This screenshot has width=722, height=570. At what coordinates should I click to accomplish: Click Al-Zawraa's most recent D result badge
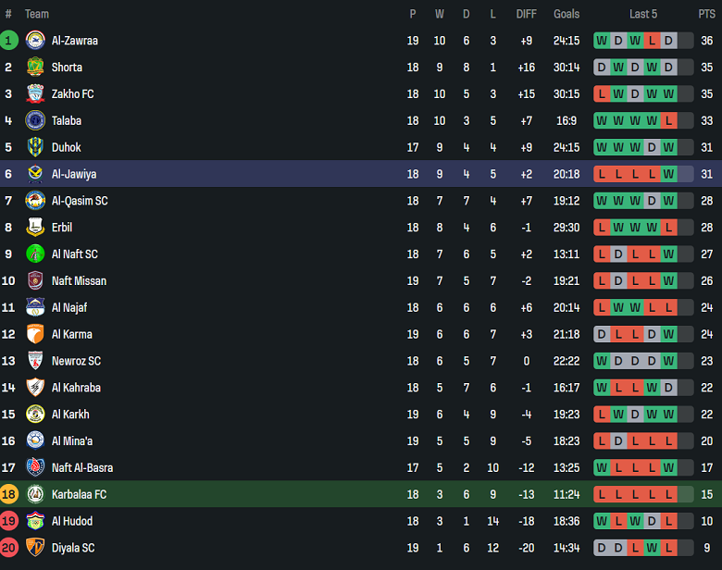point(668,41)
